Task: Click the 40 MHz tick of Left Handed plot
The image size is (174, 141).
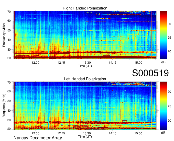Action: tap(9, 111)
